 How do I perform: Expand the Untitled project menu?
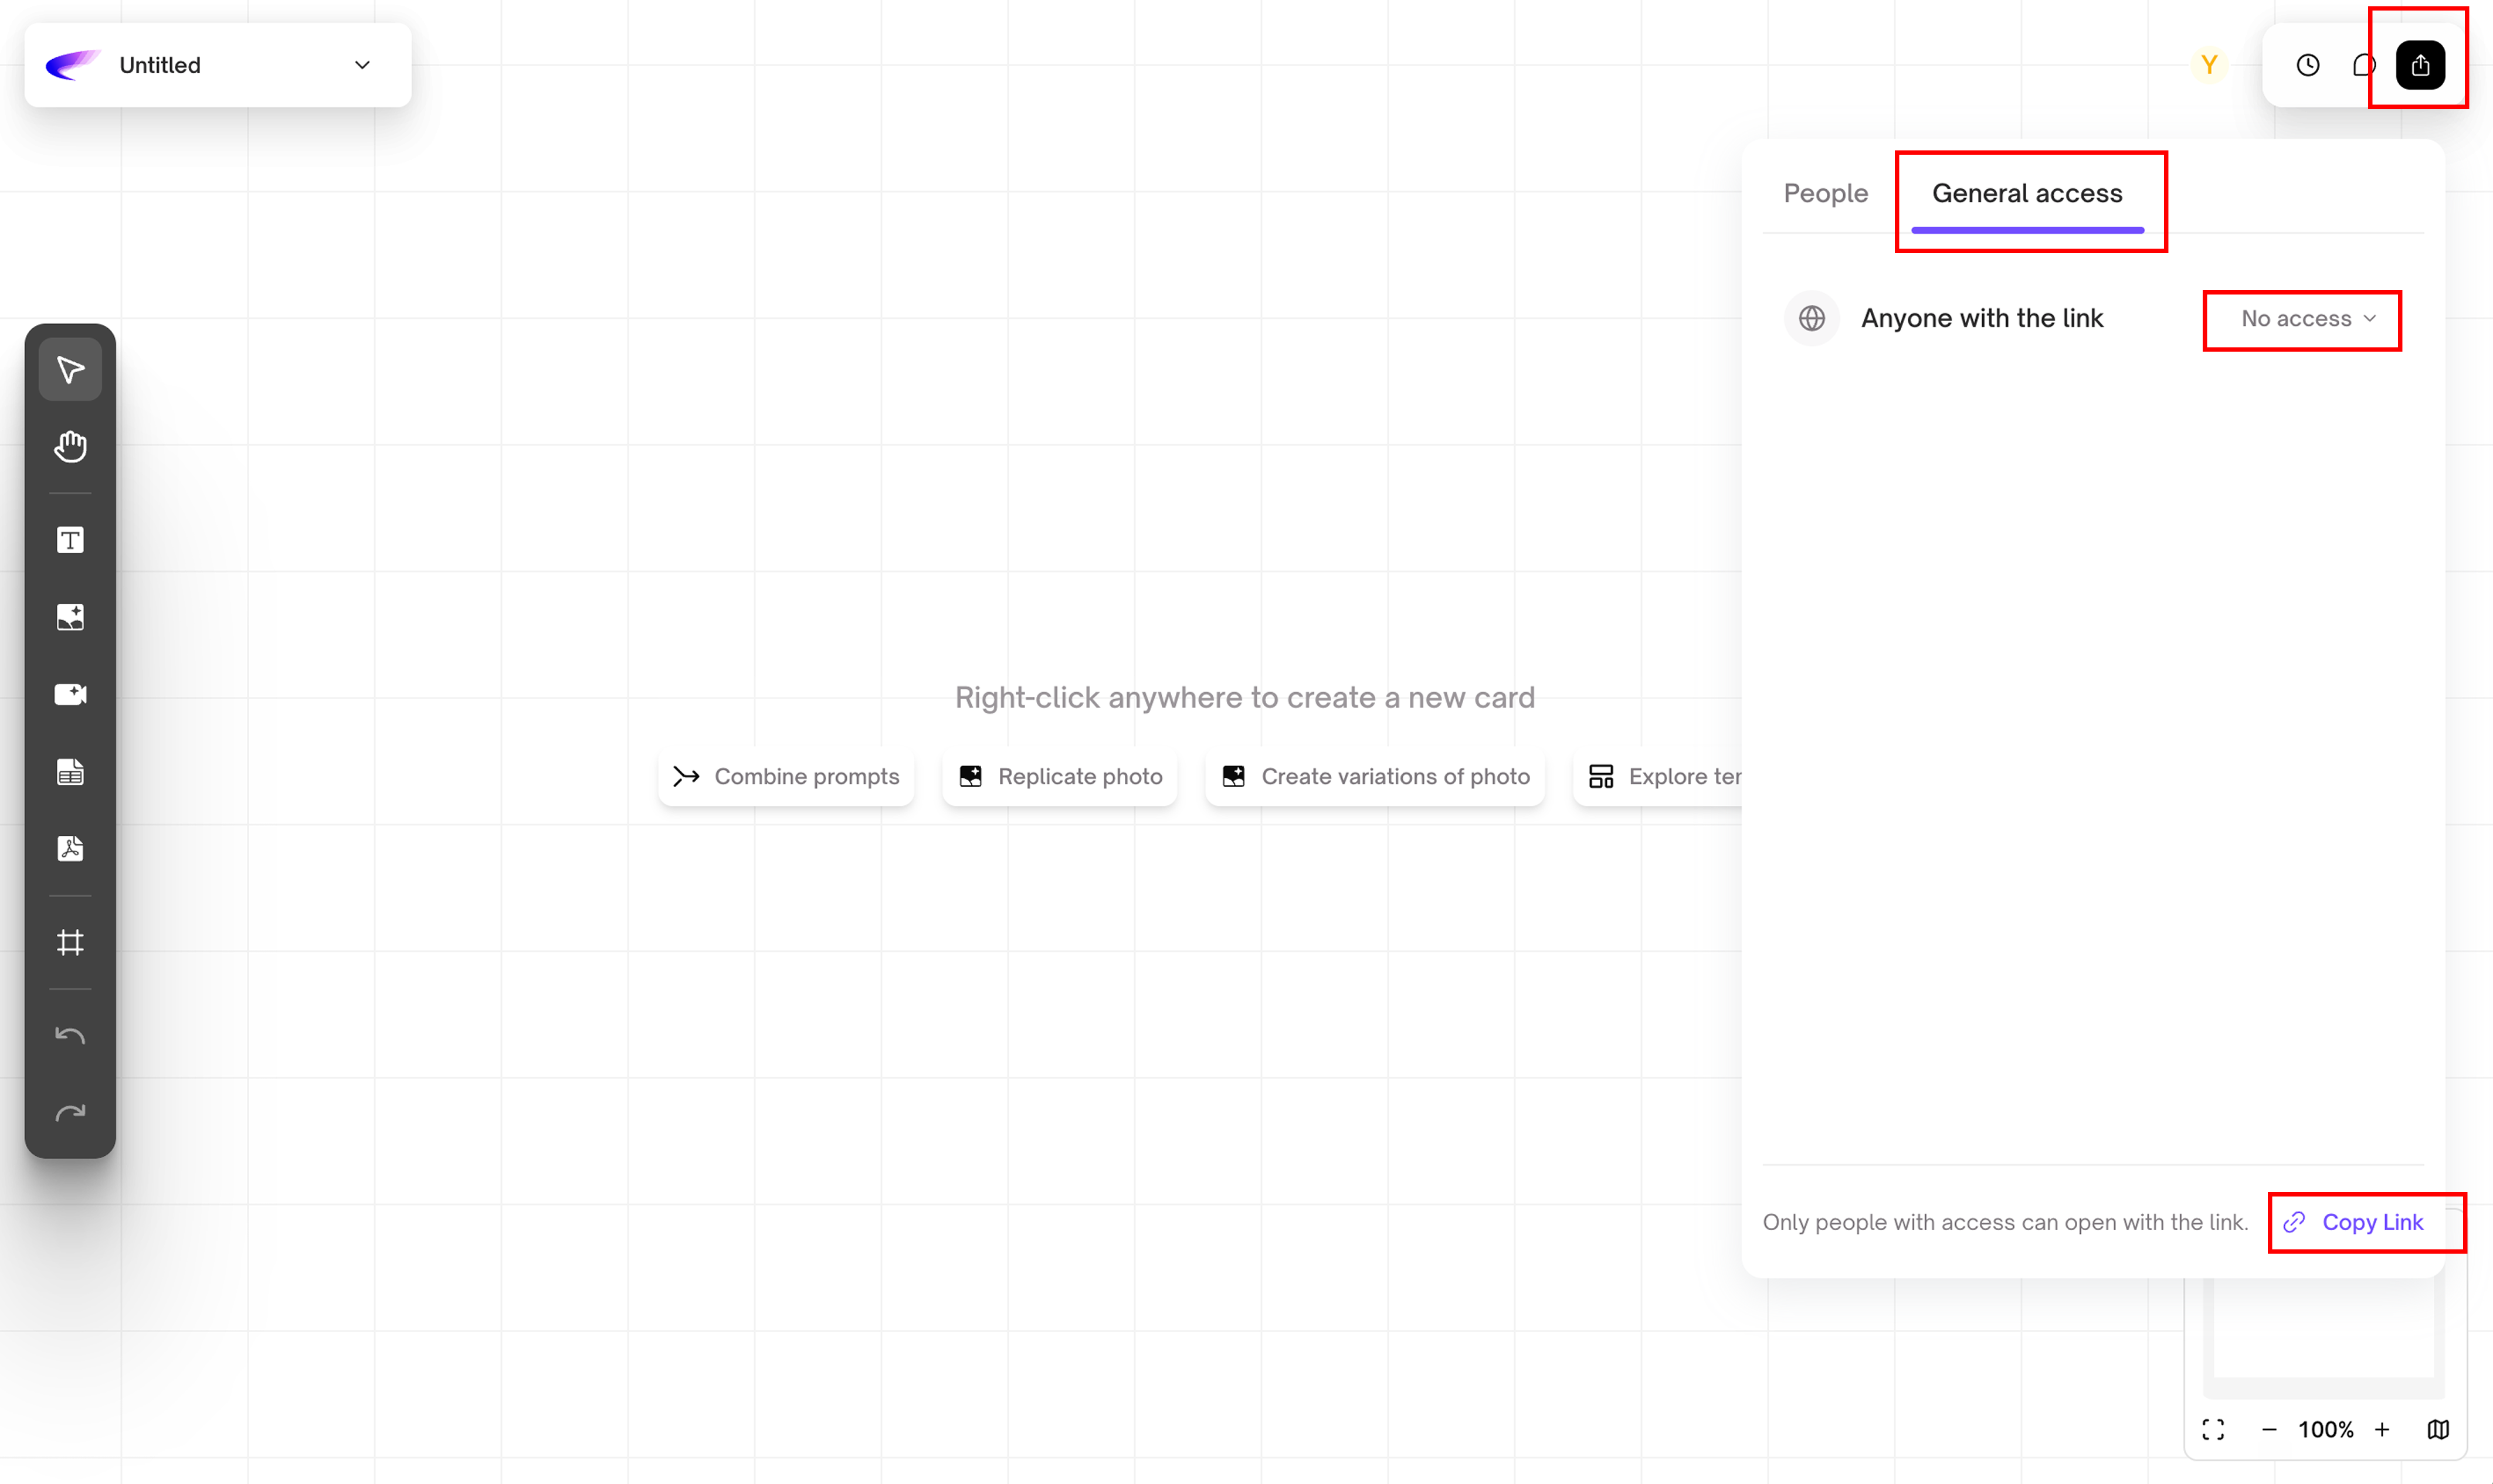[362, 65]
